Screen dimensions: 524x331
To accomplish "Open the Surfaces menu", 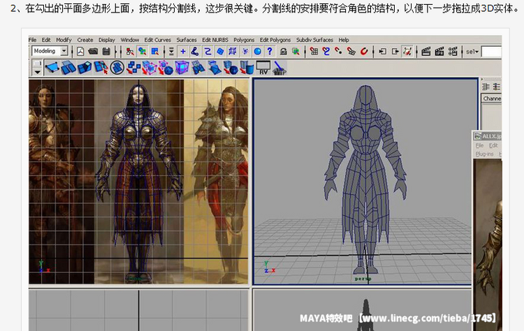I will [x=187, y=40].
